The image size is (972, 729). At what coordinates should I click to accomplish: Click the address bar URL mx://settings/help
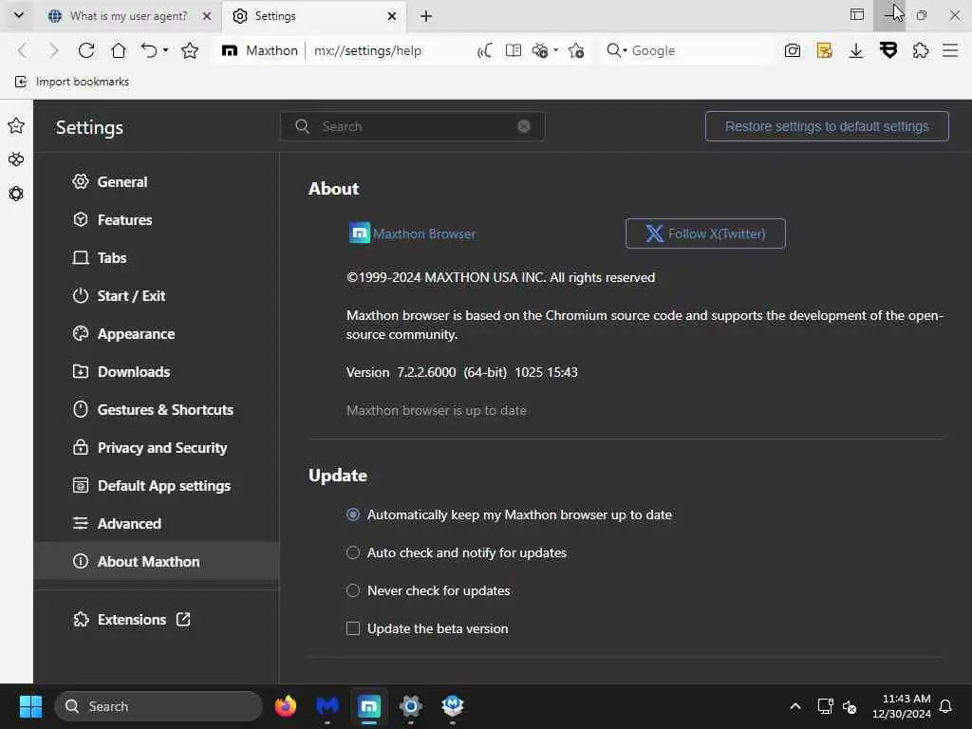click(367, 51)
